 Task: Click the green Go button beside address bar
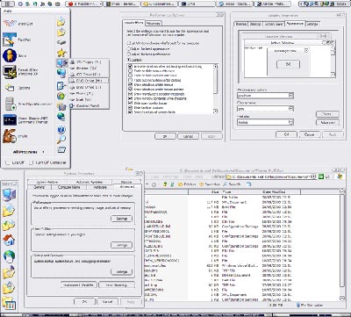point(325,177)
